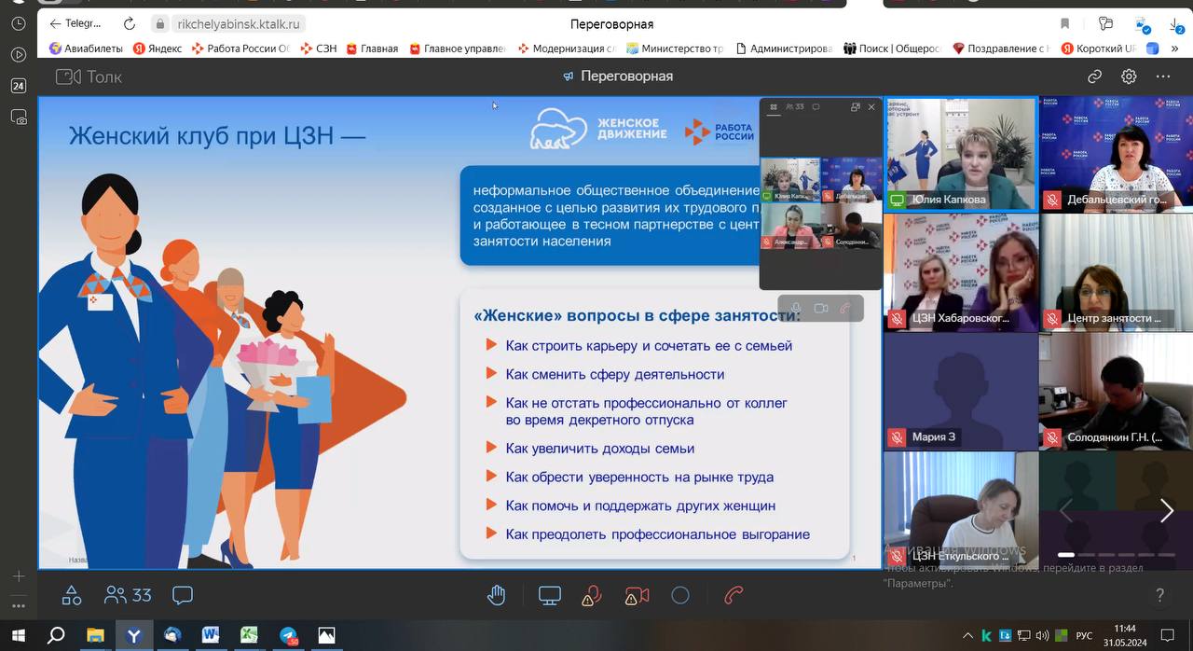
Task: Click the round record button
Action: pos(680,595)
